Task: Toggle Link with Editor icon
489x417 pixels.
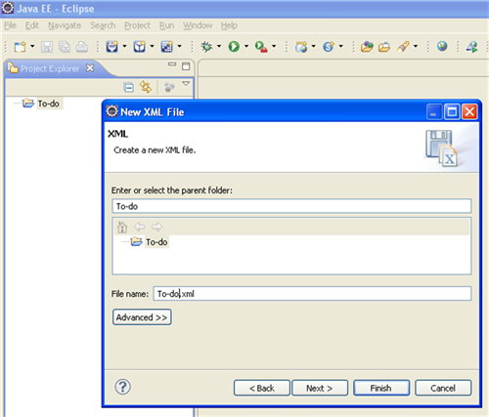Action: (x=146, y=87)
